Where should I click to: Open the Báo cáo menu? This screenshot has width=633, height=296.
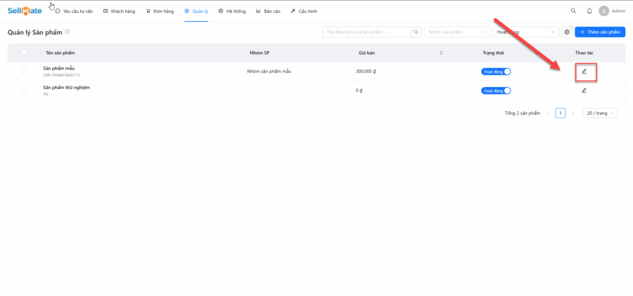268,11
